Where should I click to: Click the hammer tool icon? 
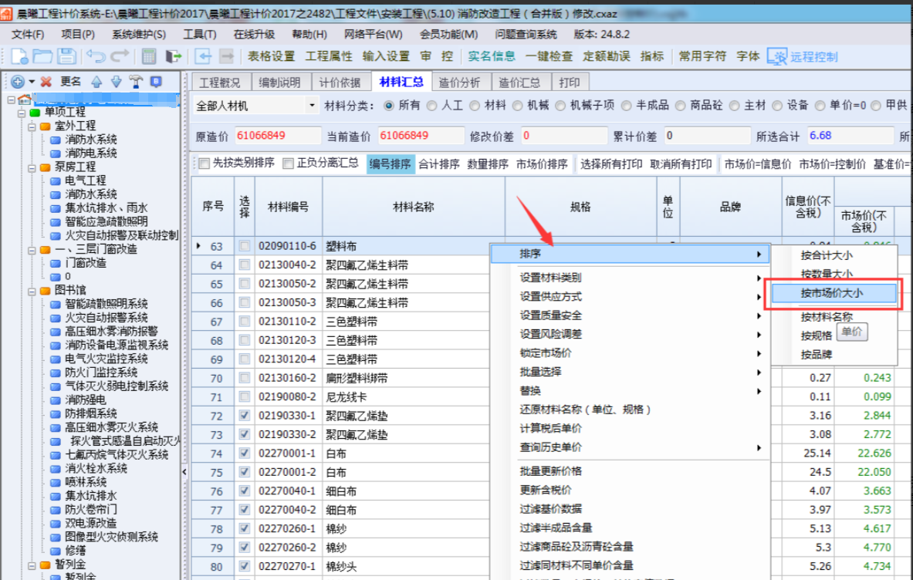coord(136,81)
